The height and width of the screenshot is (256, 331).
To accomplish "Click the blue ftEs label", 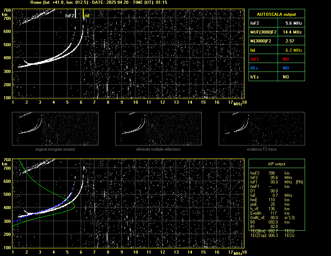I will click(254, 68).
